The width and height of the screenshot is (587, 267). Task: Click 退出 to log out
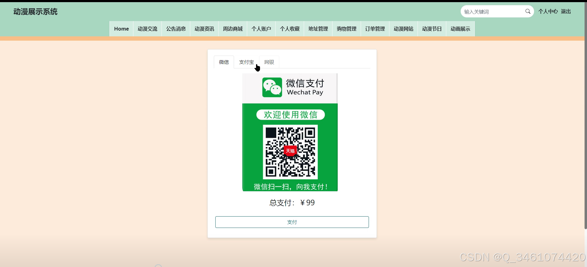point(566,12)
